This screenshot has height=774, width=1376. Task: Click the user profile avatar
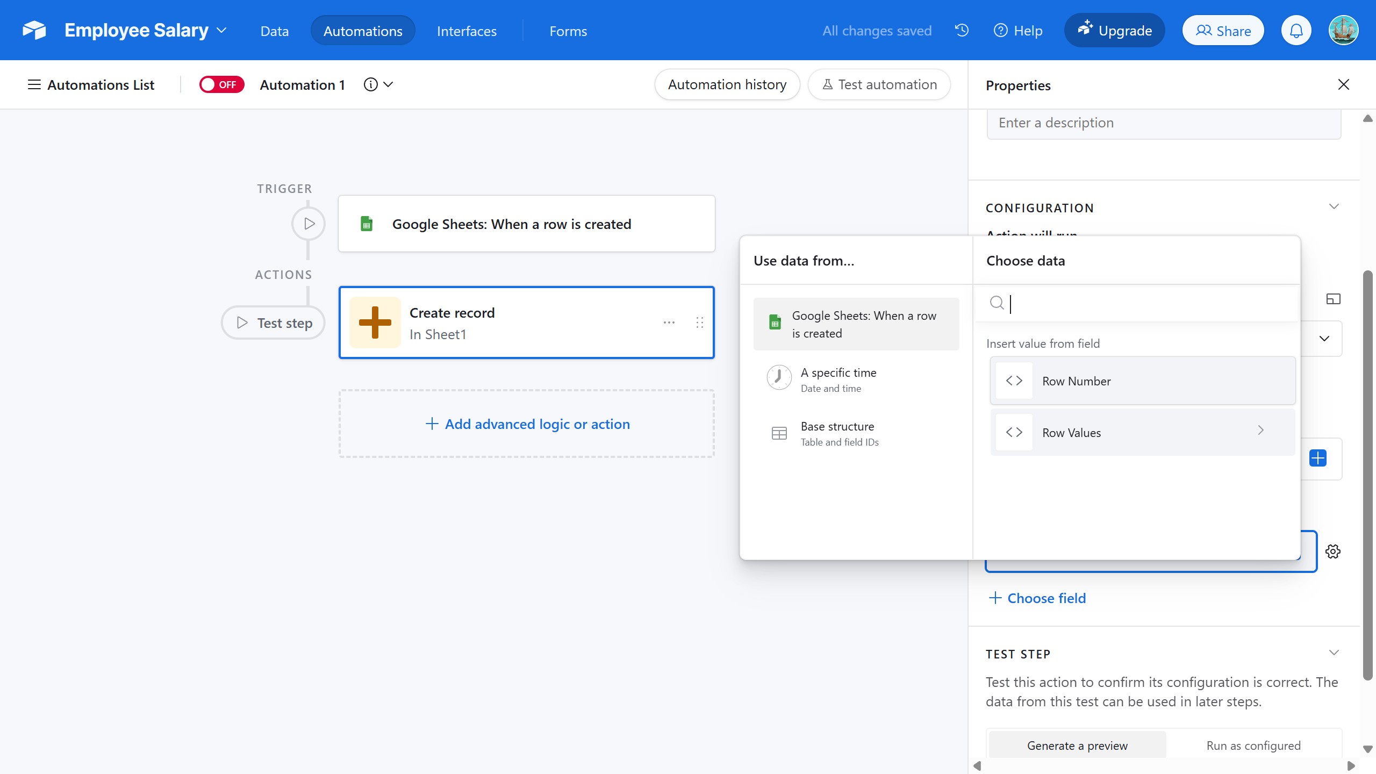pos(1343,31)
